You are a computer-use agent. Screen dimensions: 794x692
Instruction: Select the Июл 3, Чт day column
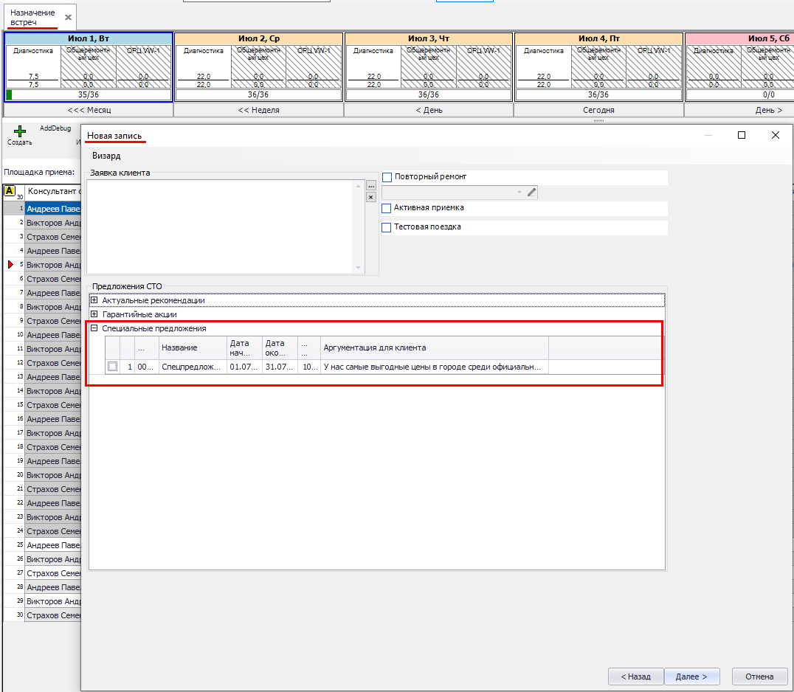[429, 38]
